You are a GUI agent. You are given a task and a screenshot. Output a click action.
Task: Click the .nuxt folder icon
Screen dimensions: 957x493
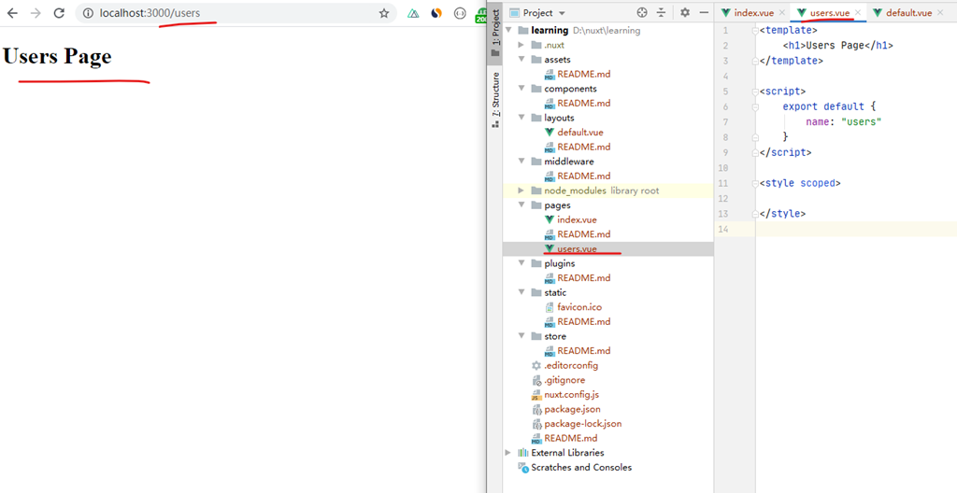[536, 45]
